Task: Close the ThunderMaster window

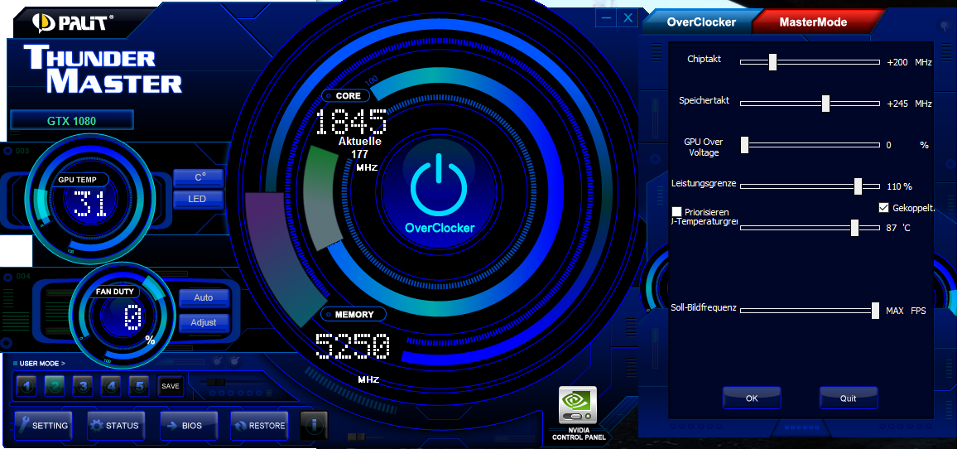Action: click(x=628, y=18)
